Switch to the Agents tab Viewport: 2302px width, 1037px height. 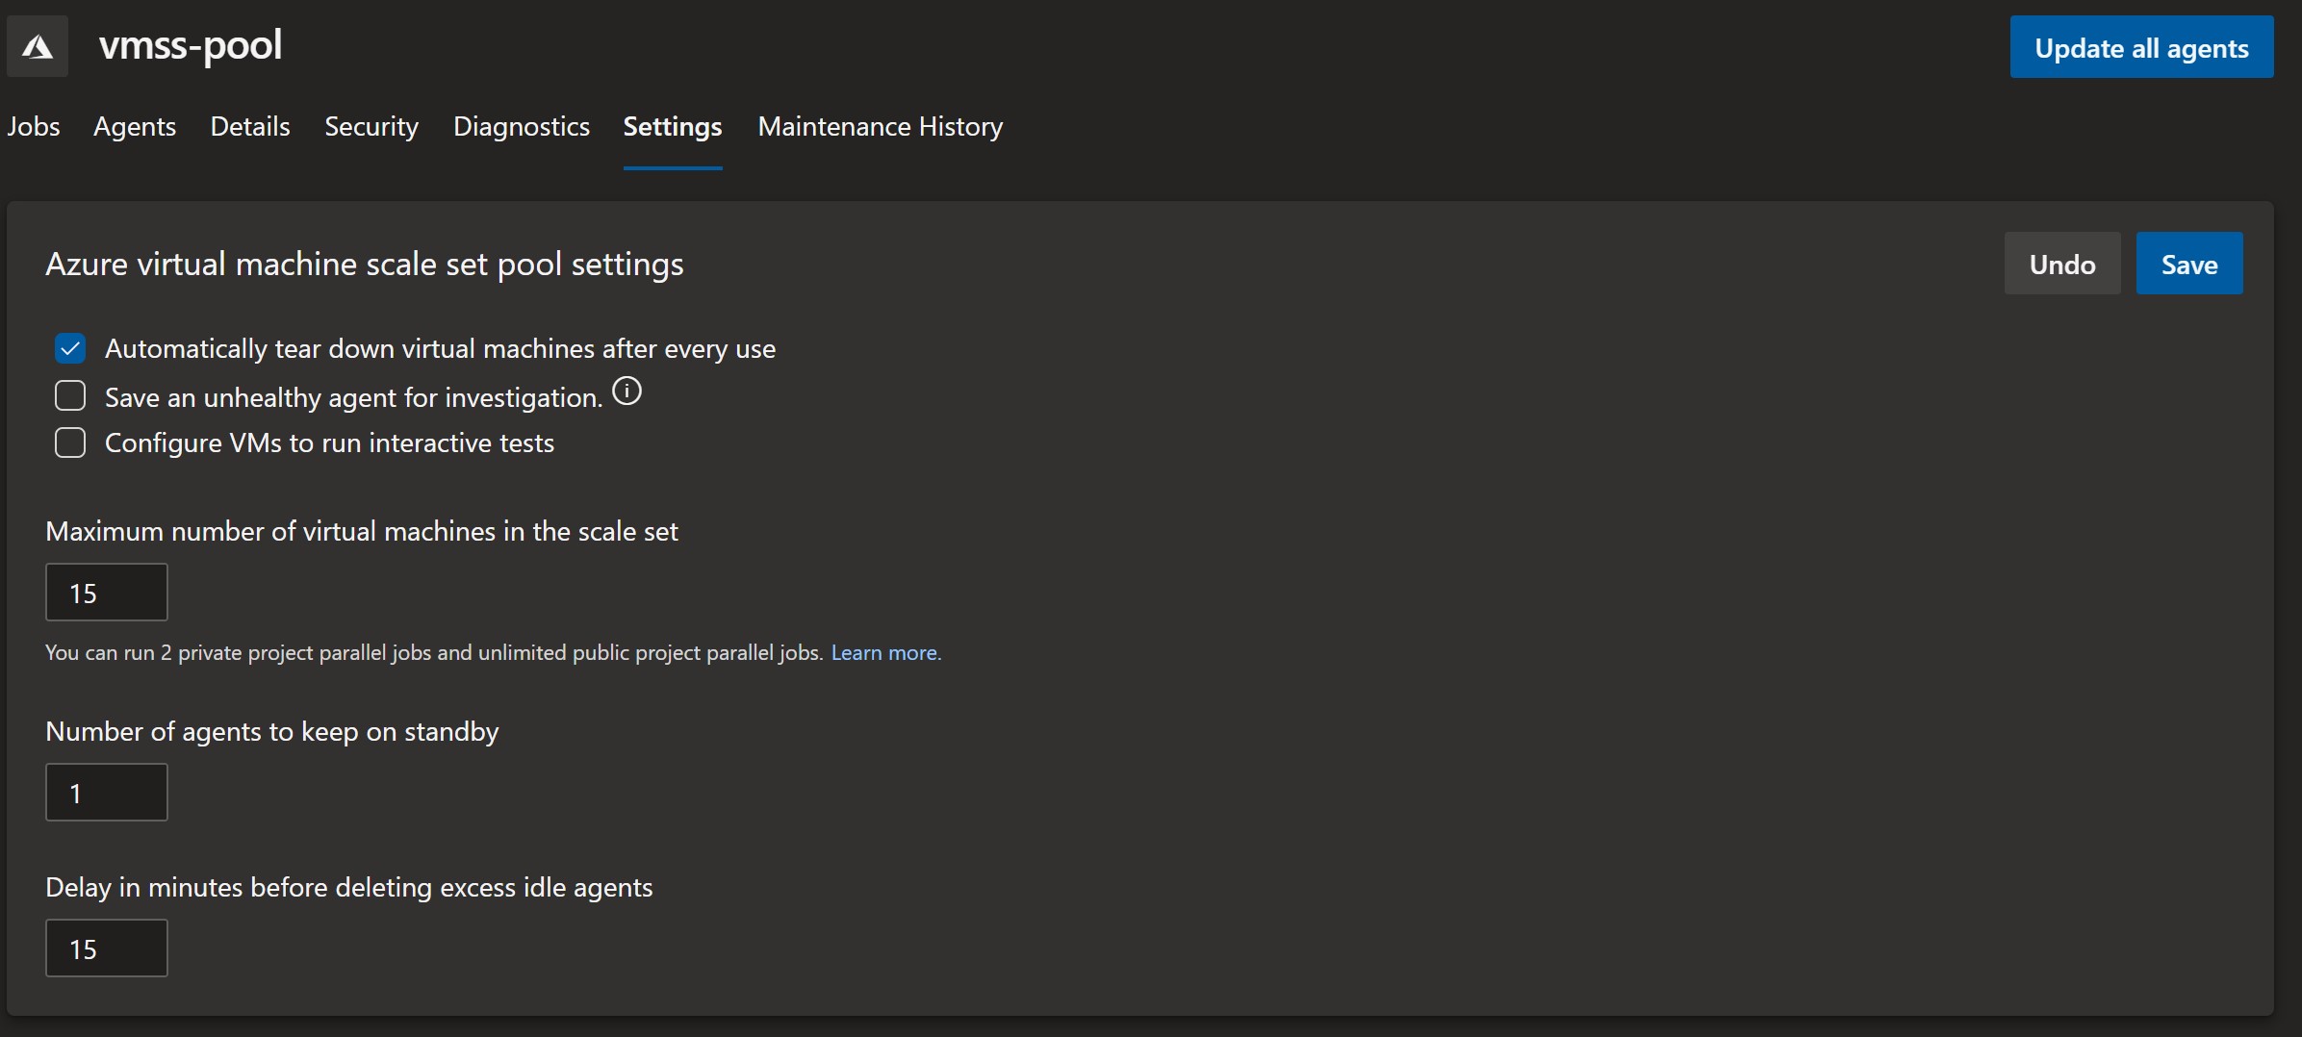pos(135,127)
